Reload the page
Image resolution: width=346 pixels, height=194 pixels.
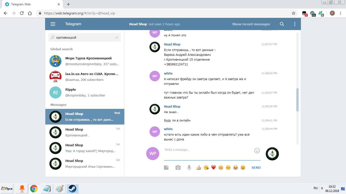(22, 13)
